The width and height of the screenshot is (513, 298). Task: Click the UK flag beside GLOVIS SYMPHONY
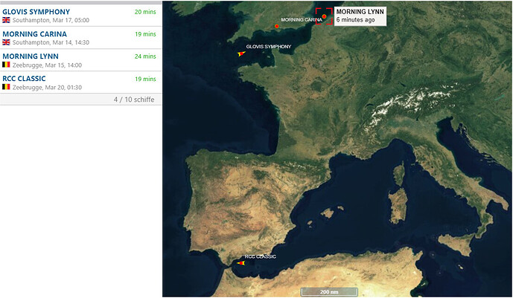click(x=6, y=20)
